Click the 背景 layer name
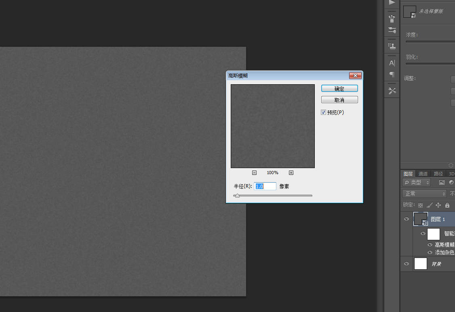 pos(436,264)
